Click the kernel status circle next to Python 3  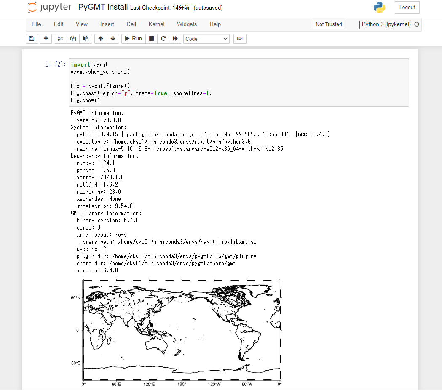point(417,24)
